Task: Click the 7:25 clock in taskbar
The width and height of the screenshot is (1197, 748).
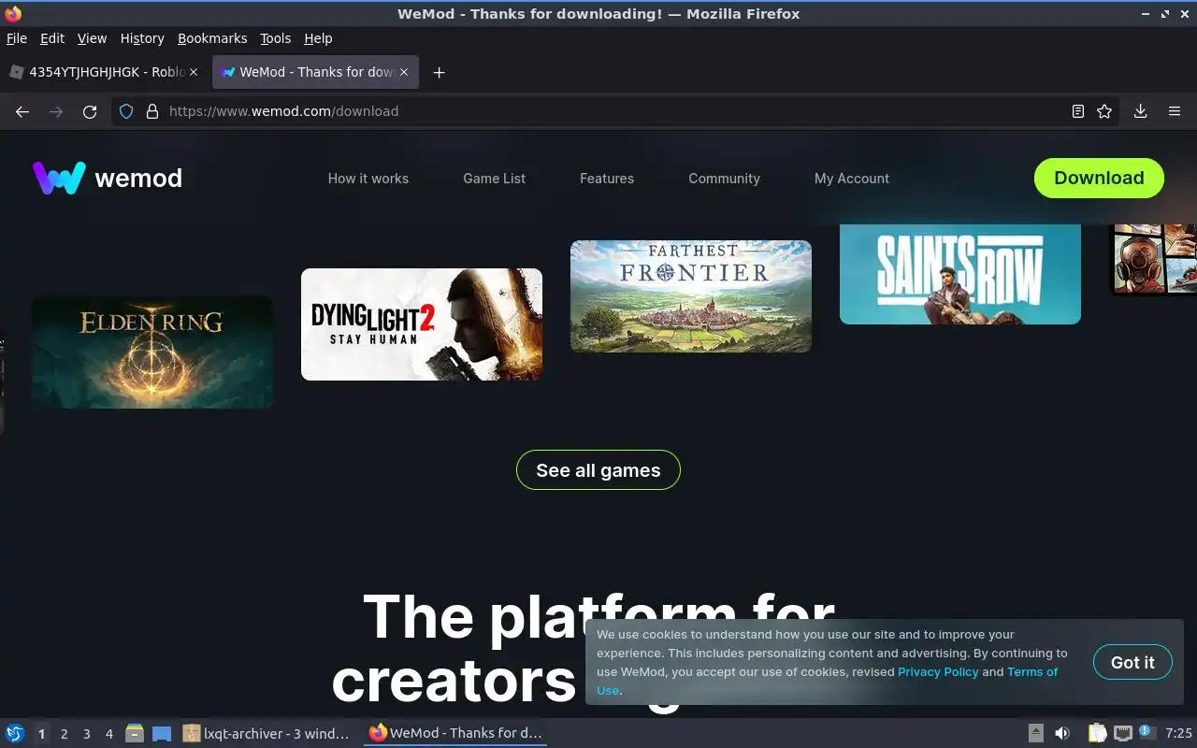Action: click(x=1178, y=733)
